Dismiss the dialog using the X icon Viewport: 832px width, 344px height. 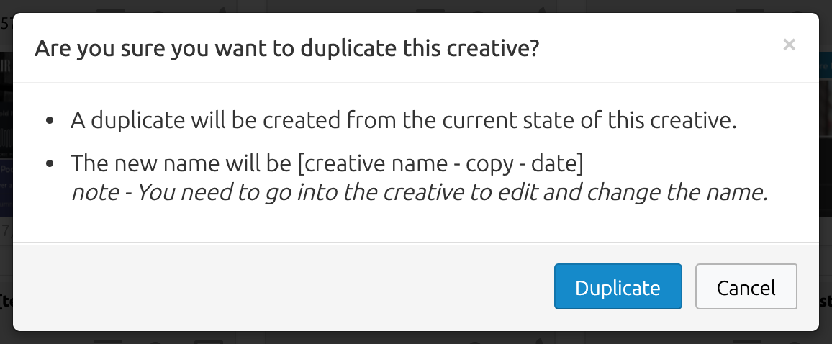[x=789, y=45]
